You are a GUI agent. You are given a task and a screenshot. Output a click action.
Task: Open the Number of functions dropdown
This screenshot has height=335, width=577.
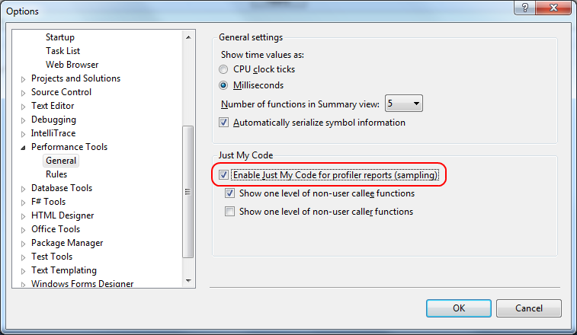pyautogui.click(x=404, y=104)
